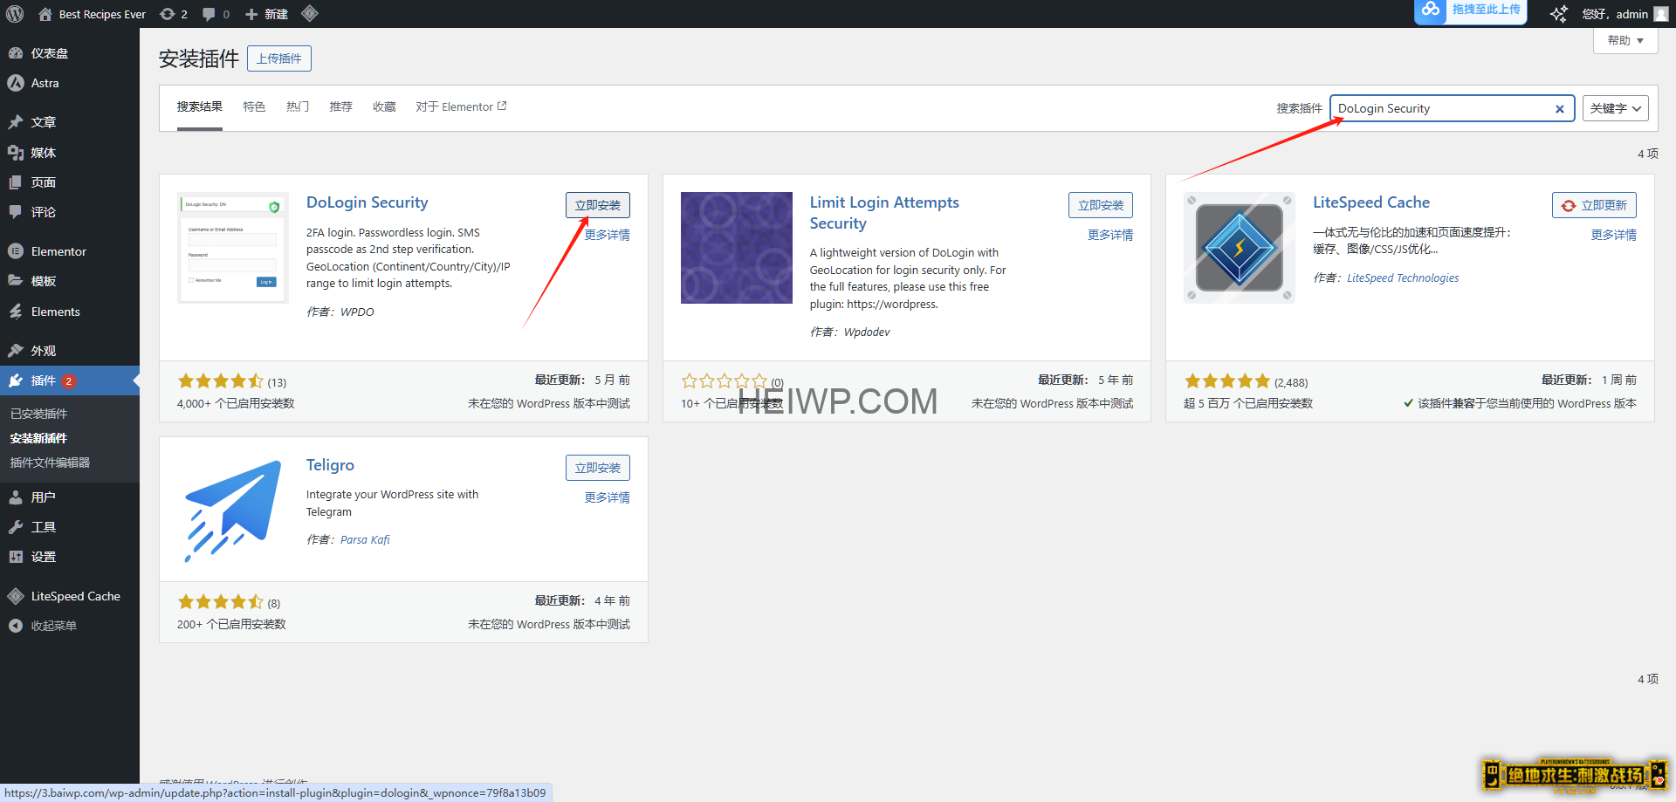Open 插件文件编辑器 submenu item
The width and height of the screenshot is (1676, 802).
(50, 463)
